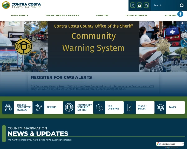Open the Services menu
Screen dimensions: 187x149
point(102,15)
